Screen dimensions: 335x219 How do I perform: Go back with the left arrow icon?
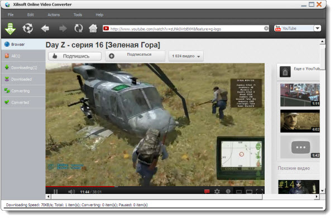click(45, 28)
